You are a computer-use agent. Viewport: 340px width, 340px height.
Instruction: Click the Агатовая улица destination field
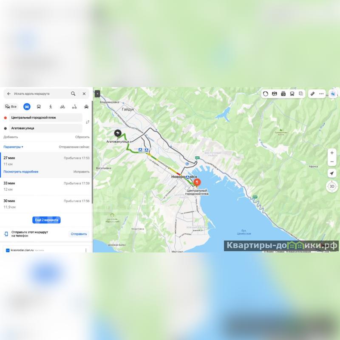click(45, 128)
